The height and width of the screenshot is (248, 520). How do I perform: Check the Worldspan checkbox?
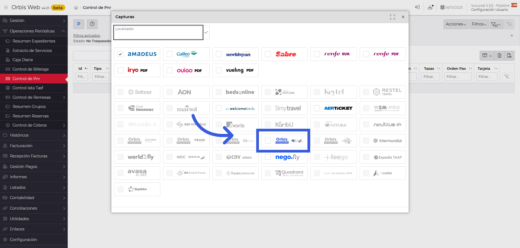[x=219, y=54]
